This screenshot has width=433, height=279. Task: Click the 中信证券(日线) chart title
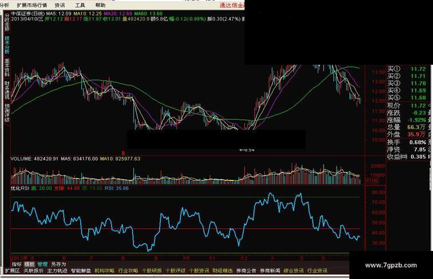(28, 14)
